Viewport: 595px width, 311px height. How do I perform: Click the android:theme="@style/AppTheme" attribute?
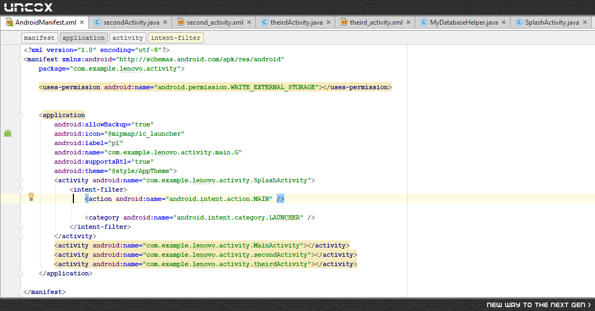coord(113,171)
